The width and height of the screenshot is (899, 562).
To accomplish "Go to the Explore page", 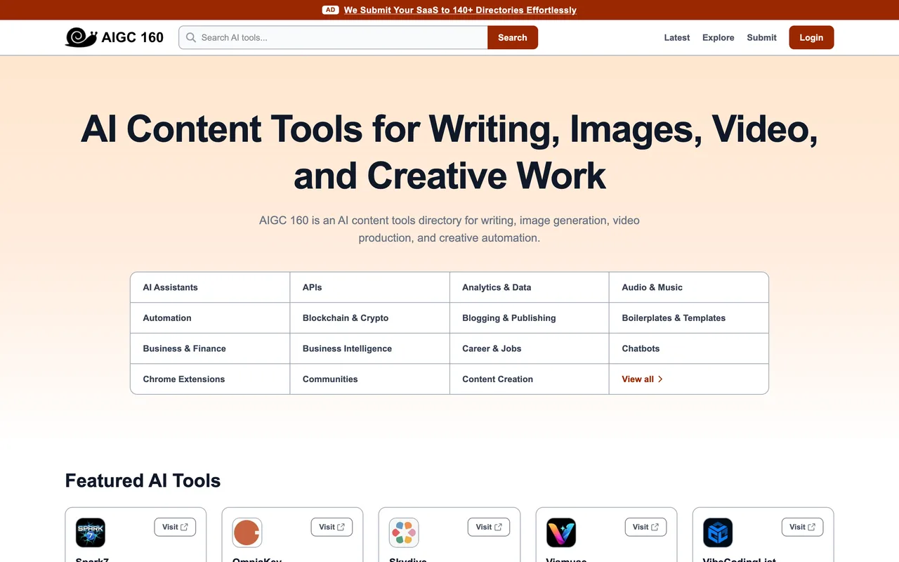I will pyautogui.click(x=718, y=38).
